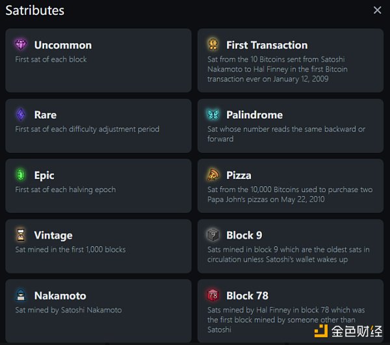This screenshot has height=345, width=390.
Task: Click the hooded Nakamoto figure icon
Action: pyautogui.click(x=21, y=296)
